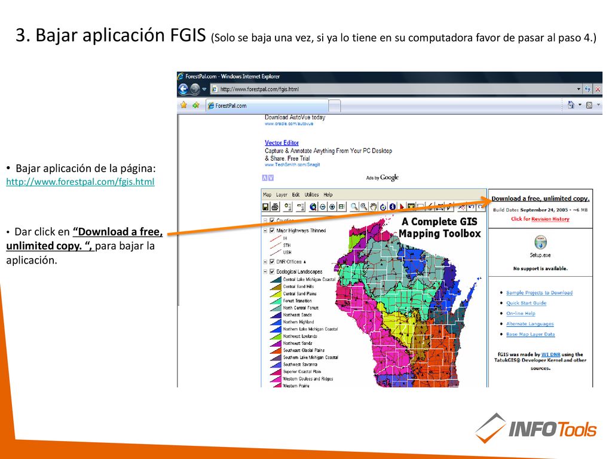
Task: Click the 'Southwest Savanna' legend entry
Action: coord(300,365)
